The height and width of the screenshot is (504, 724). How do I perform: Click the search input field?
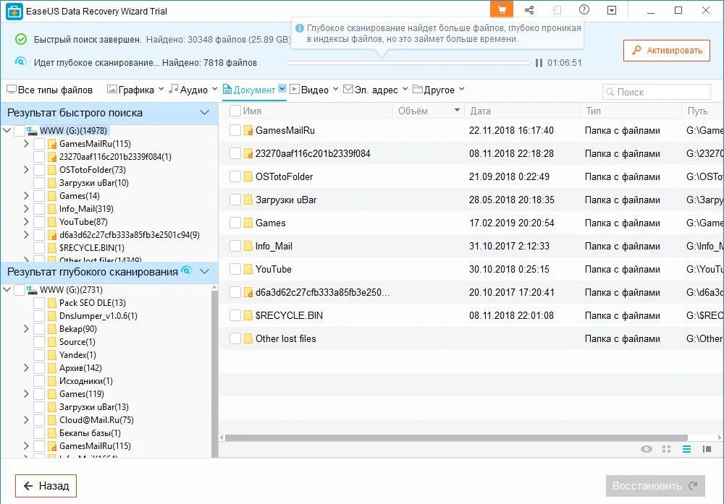[656, 92]
